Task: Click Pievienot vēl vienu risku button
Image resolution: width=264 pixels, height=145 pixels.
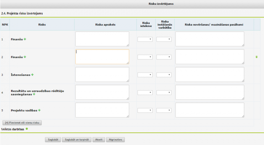Action: click(22, 123)
